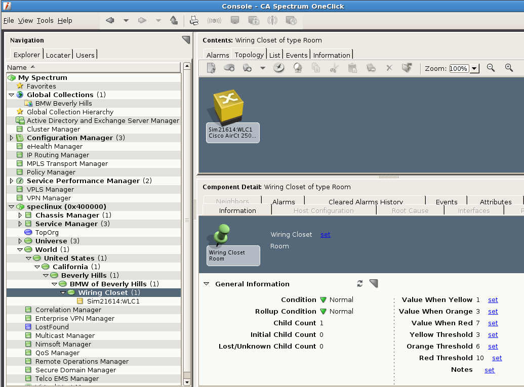
Task: Go up one level with the up-arrow icon
Action: point(174,20)
